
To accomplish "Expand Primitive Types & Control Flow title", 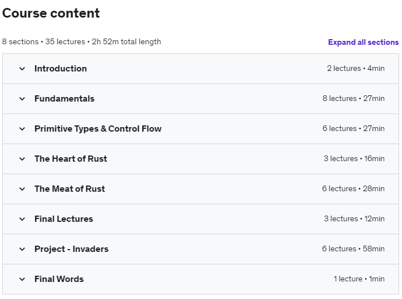I will point(98,129).
